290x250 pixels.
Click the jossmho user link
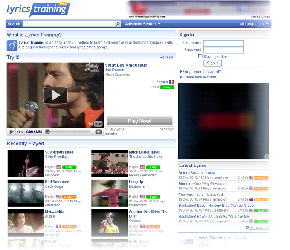click(x=111, y=134)
